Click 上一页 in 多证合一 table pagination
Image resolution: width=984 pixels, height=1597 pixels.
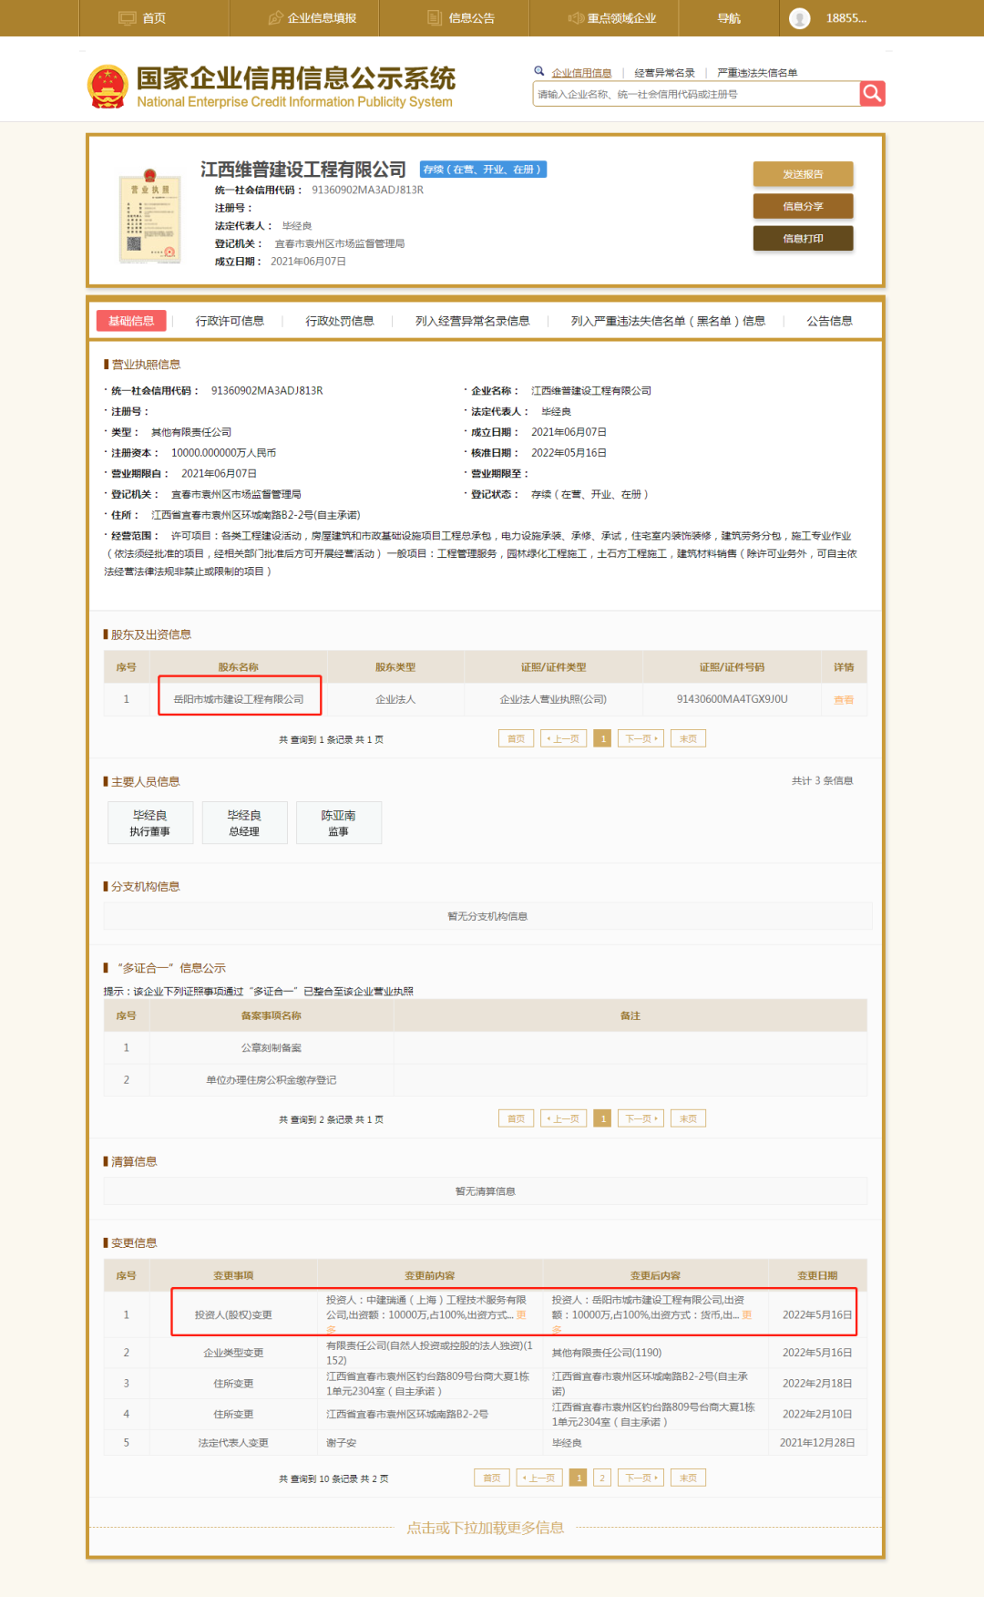click(564, 1118)
